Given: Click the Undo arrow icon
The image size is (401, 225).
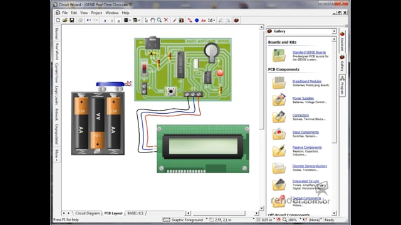Looking at the screenshot, I should 89,20.
